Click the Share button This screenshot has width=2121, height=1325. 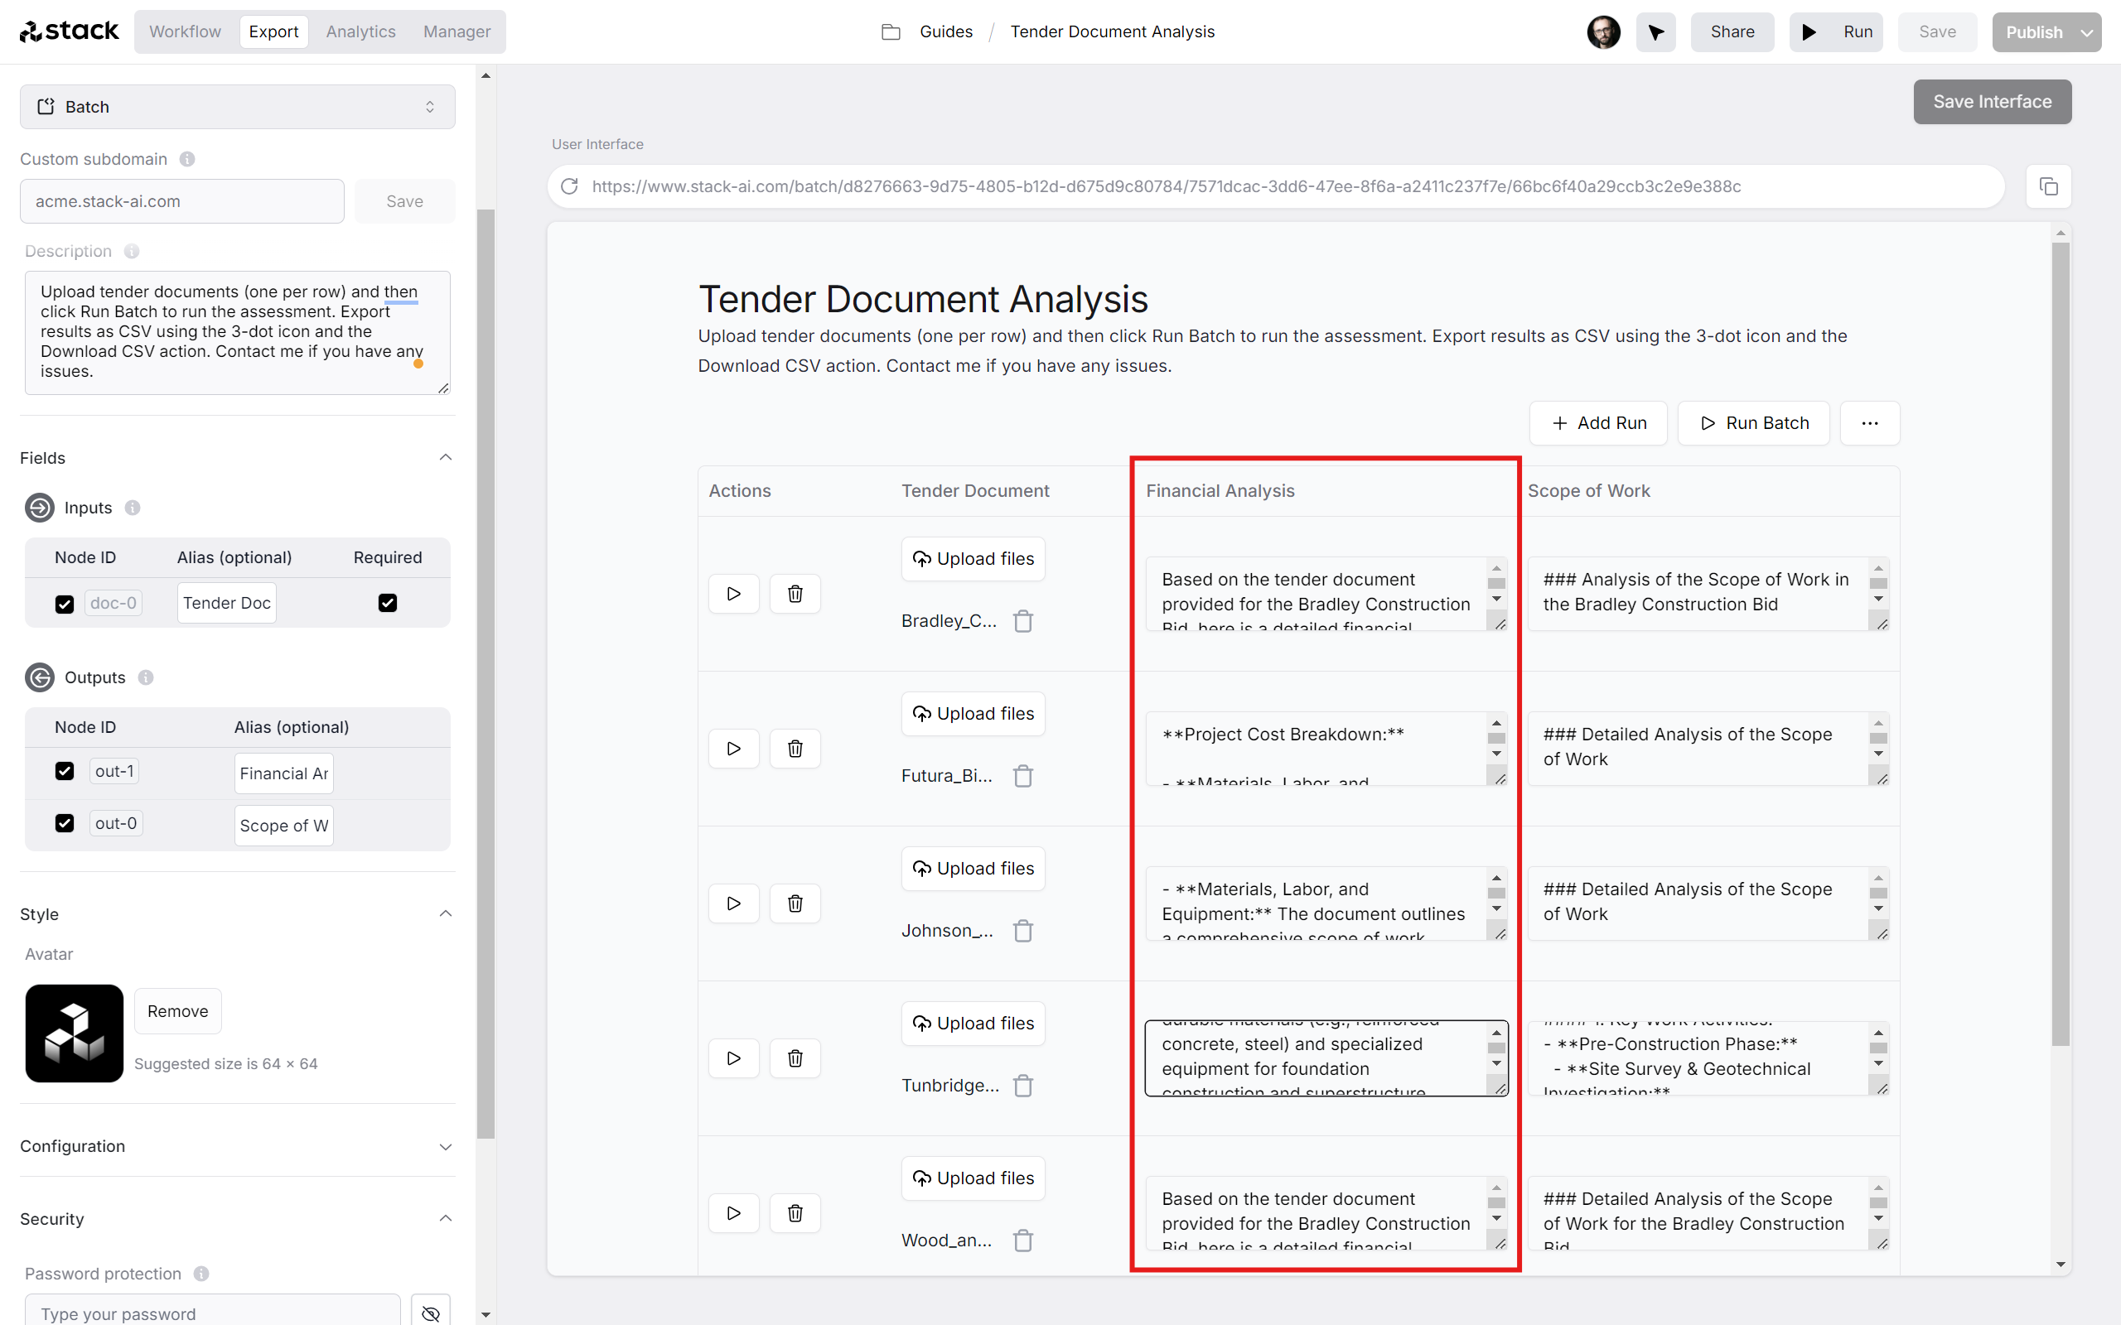[x=1732, y=31]
